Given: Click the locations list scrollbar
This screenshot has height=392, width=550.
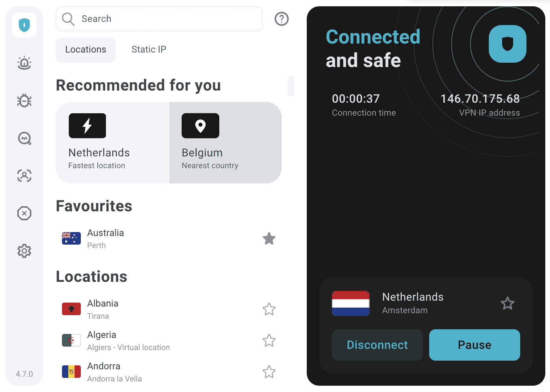Looking at the screenshot, I should click(x=291, y=86).
